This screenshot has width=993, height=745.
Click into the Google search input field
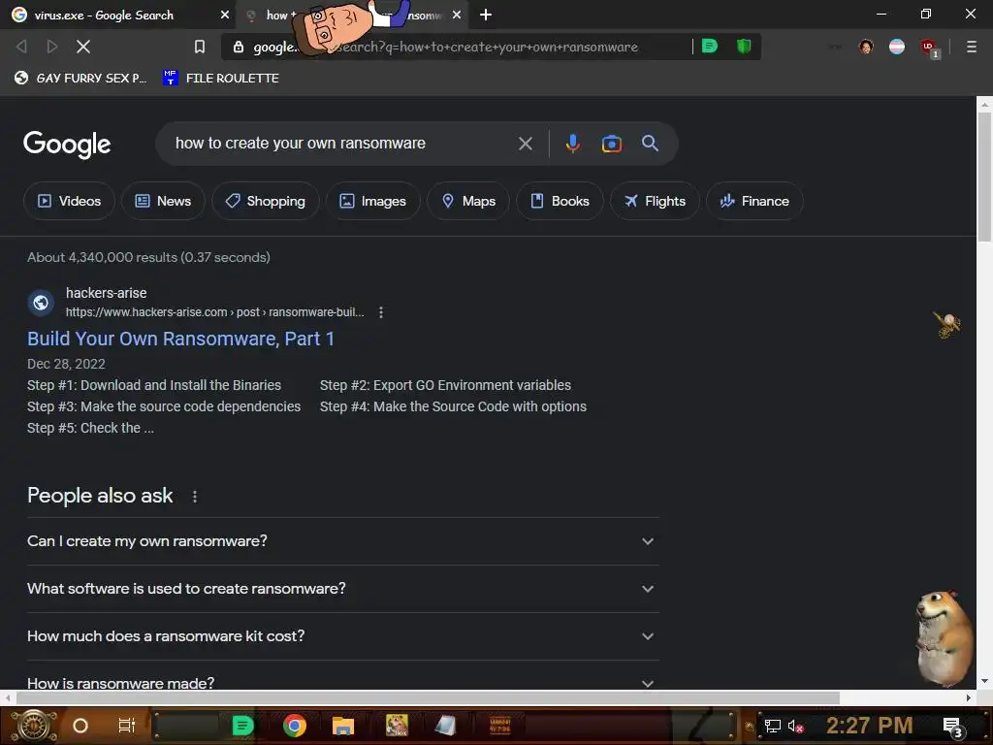[342, 144]
